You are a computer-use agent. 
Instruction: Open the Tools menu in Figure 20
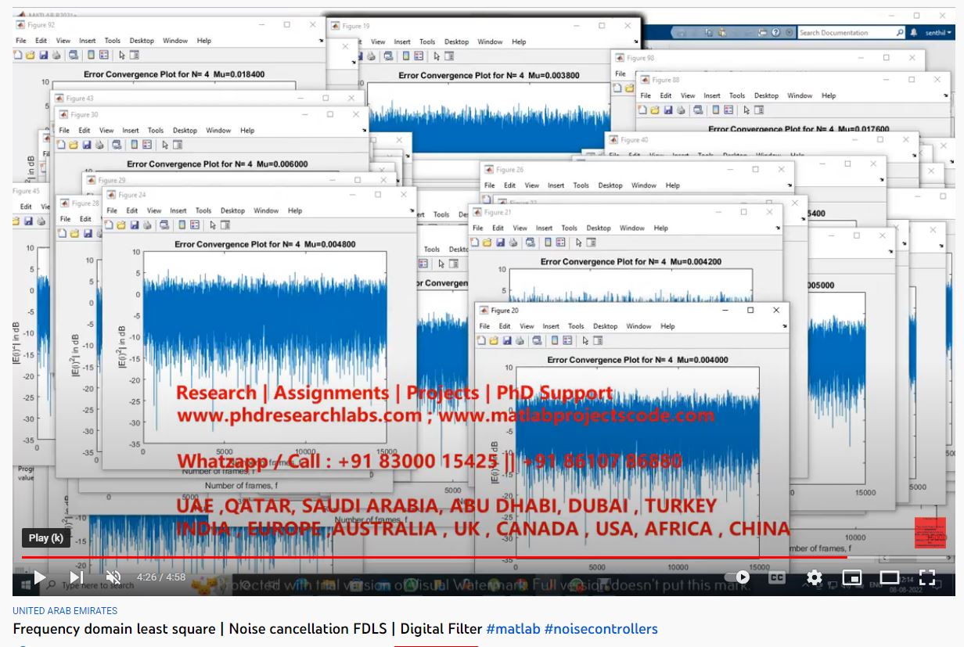point(576,326)
